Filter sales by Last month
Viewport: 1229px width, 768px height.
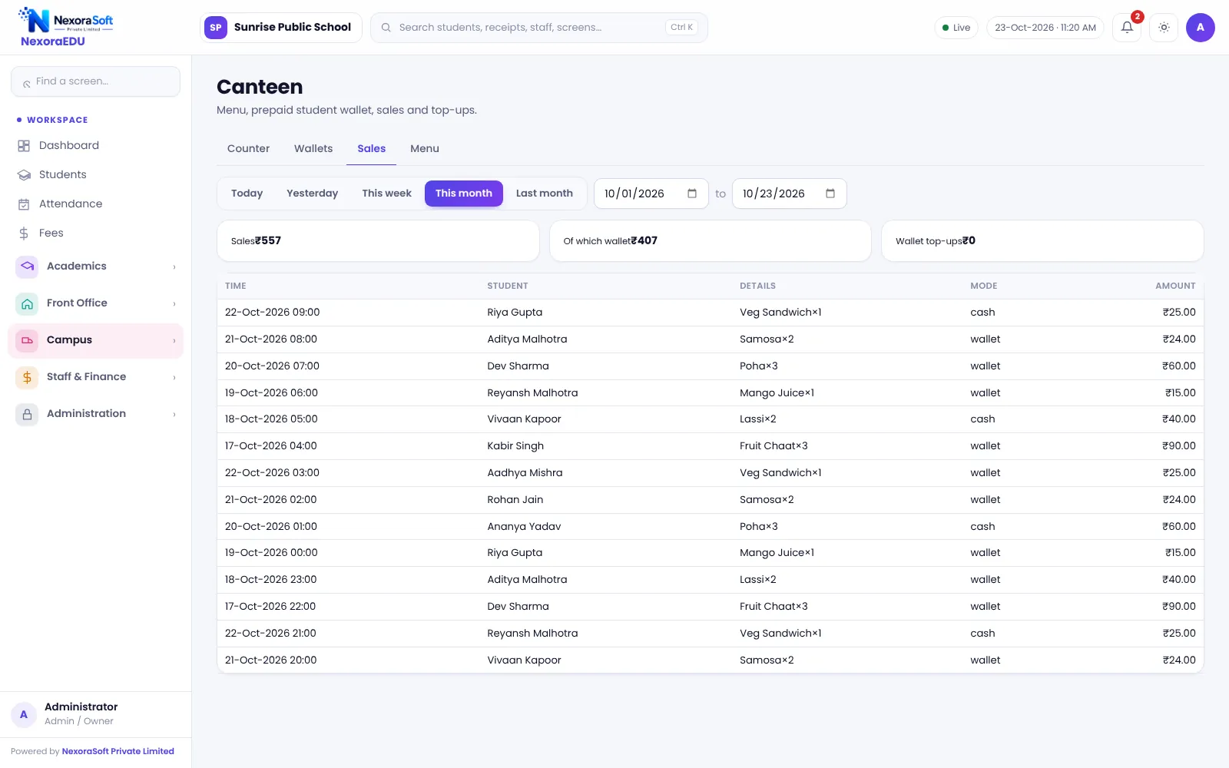click(x=545, y=194)
